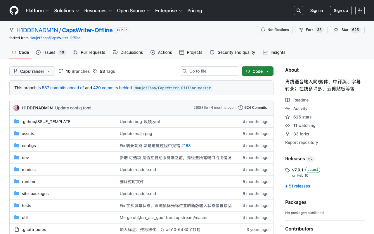The width and height of the screenshot is (374, 234).
Task: Open the Releases 52 heading link
Action: pos(299,159)
